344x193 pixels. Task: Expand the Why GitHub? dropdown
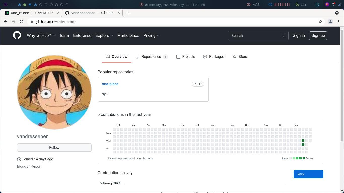click(41, 36)
